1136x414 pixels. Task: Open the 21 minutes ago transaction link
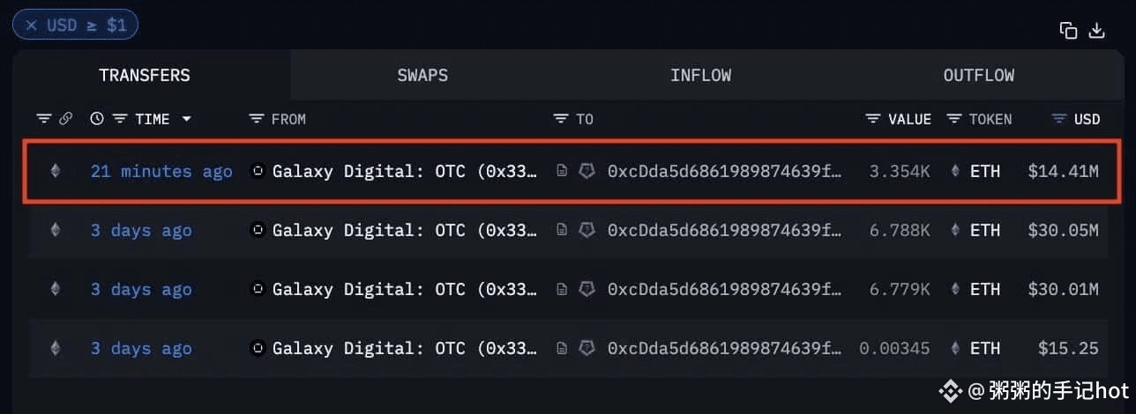pyautogui.click(x=161, y=171)
